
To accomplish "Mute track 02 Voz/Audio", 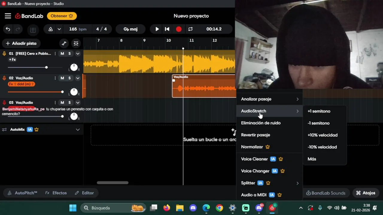I will [62, 78].
